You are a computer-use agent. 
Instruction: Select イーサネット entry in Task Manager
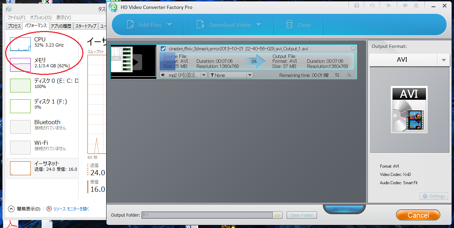coord(42,168)
